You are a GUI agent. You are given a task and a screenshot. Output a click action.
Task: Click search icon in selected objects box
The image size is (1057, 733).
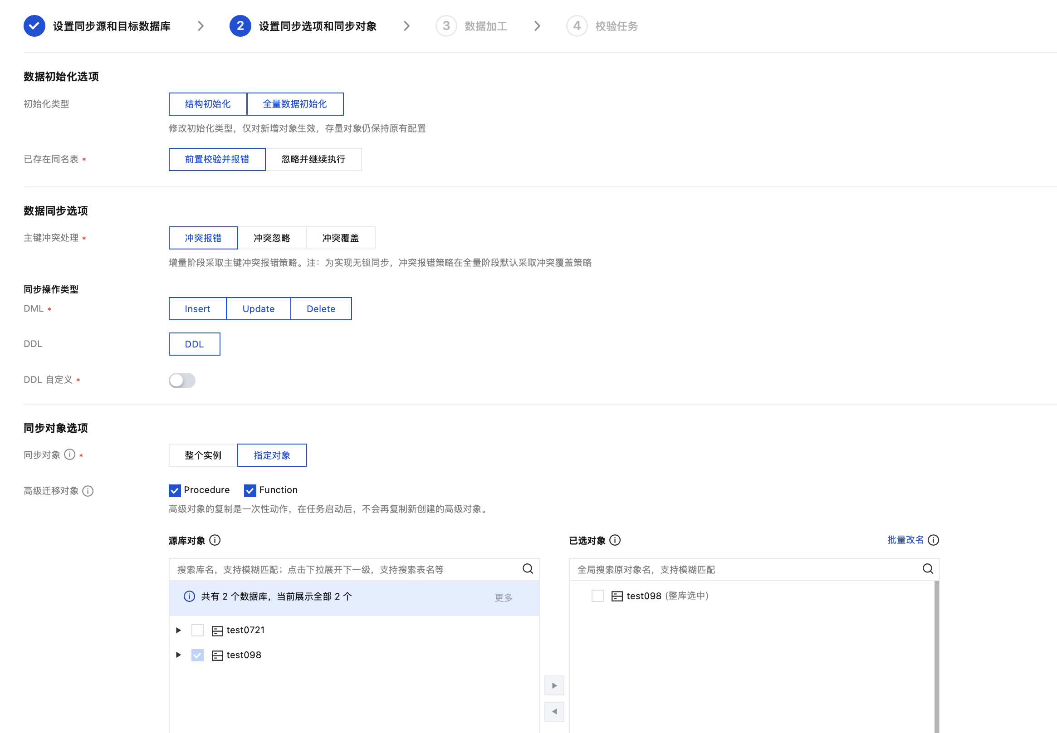coord(928,569)
